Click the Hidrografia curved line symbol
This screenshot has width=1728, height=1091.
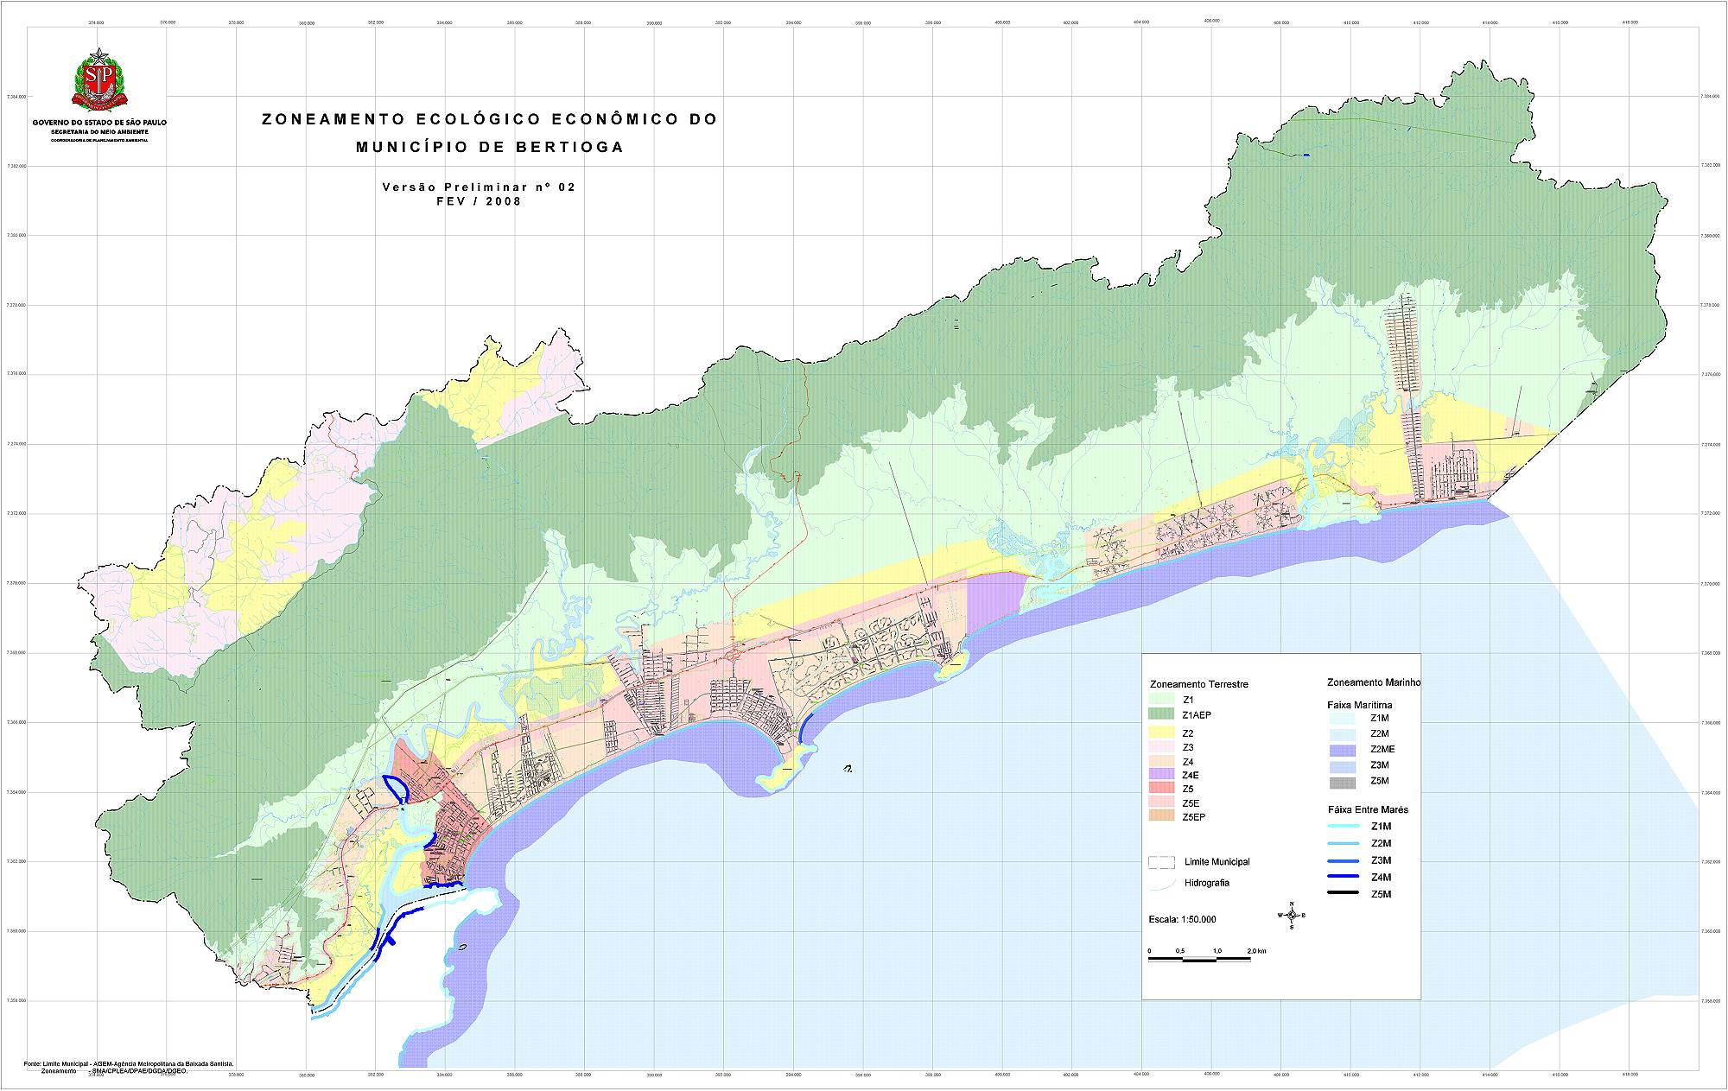point(1161,884)
